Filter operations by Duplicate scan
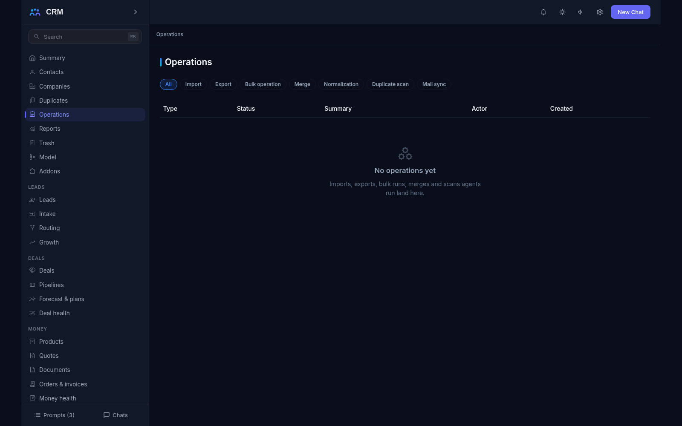Image resolution: width=682 pixels, height=426 pixels. [390, 84]
